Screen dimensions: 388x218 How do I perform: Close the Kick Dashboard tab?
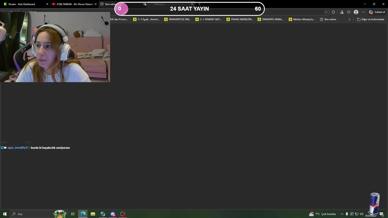coord(47,4)
